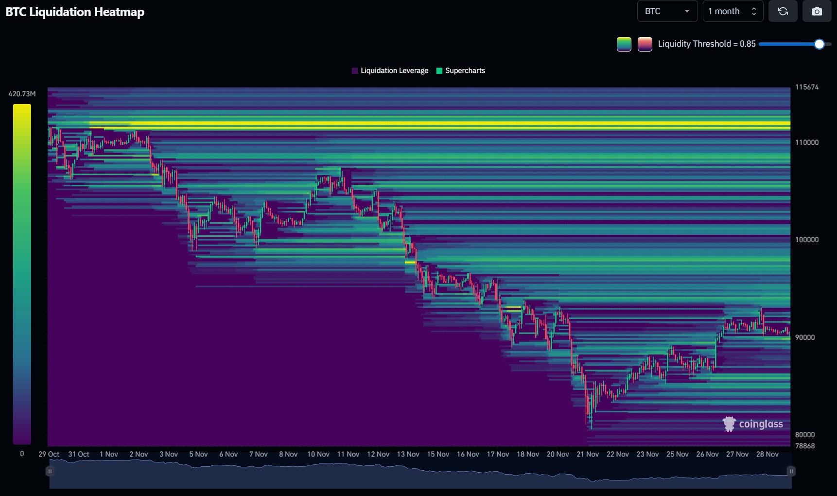Click the up/down arrows on timeframe selector
Screen dimensions: 837x496
(753, 11)
